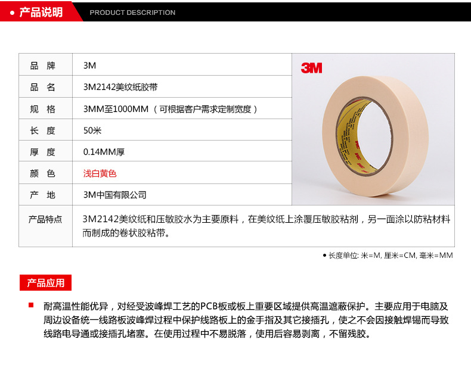Click the red 3M logo in product photo
The image size is (471, 383).
tap(311, 68)
